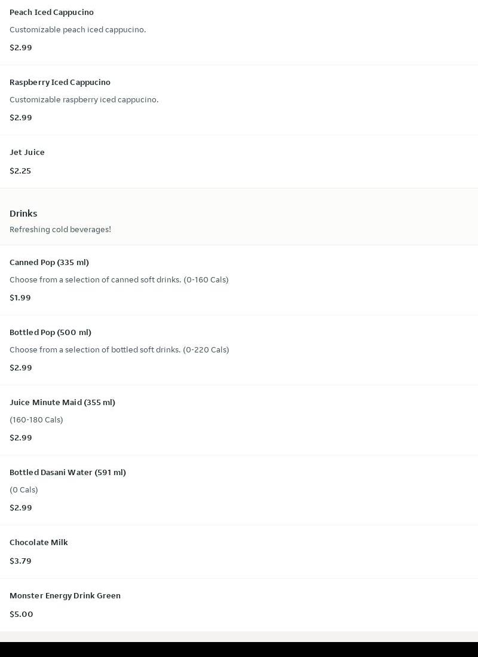Viewport: 478px width, 657px height.
Task: Choose the Chocolate Milk item
Action: pos(239,552)
